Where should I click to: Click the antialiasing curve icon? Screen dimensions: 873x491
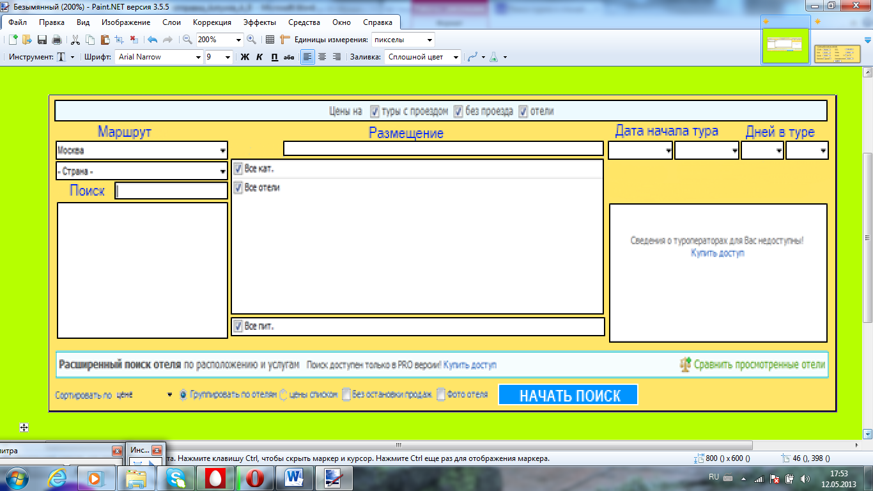coord(473,57)
